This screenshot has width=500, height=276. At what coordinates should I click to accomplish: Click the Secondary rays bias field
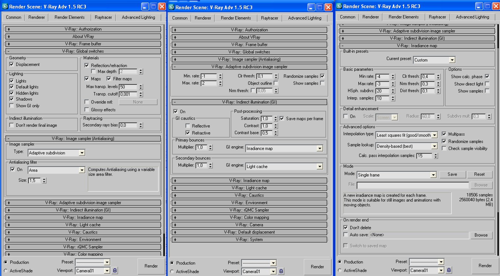click(x=128, y=125)
